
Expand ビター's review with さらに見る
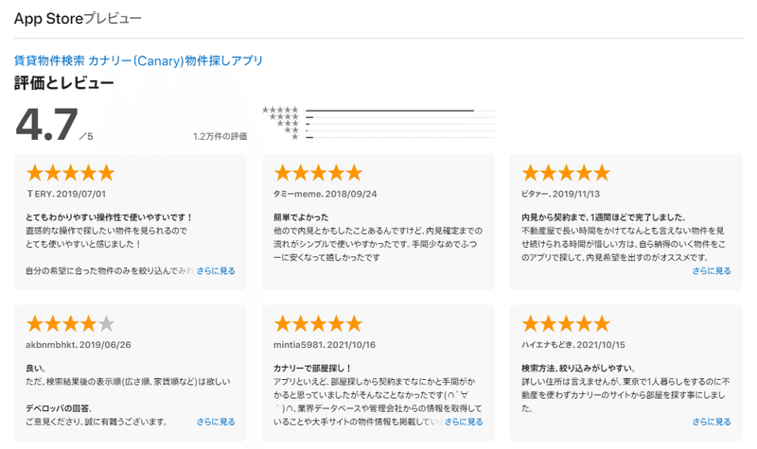[x=712, y=271]
